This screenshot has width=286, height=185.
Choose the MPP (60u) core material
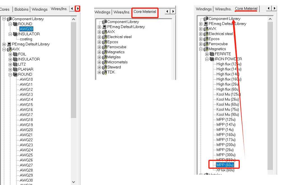click(225, 165)
